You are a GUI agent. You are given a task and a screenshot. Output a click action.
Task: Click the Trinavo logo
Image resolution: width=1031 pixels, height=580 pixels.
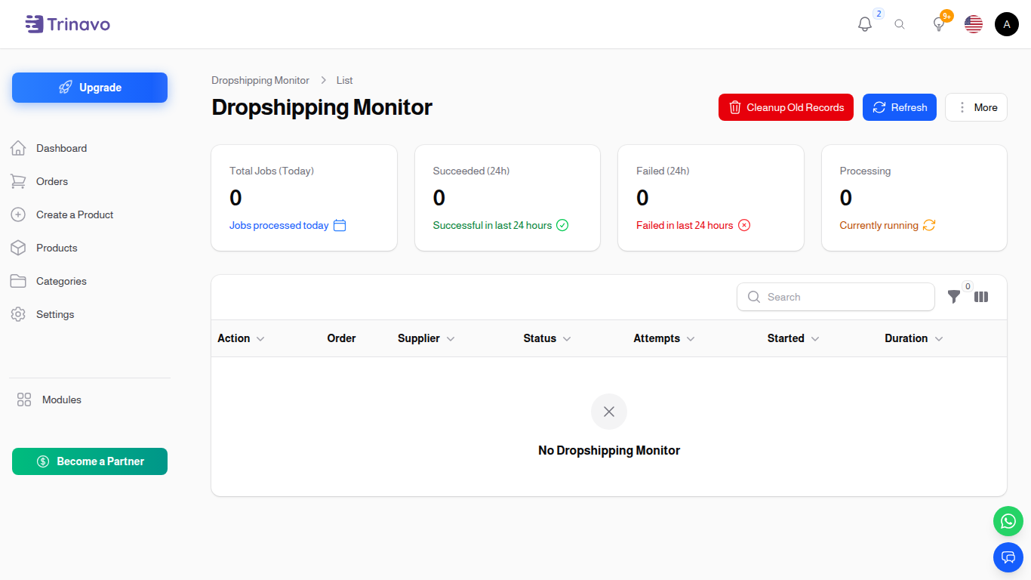pos(67,24)
